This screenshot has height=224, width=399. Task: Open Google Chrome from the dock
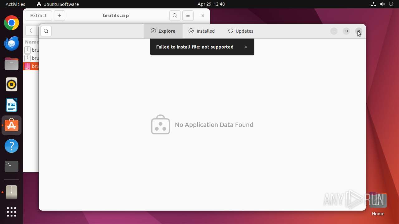[12, 23]
